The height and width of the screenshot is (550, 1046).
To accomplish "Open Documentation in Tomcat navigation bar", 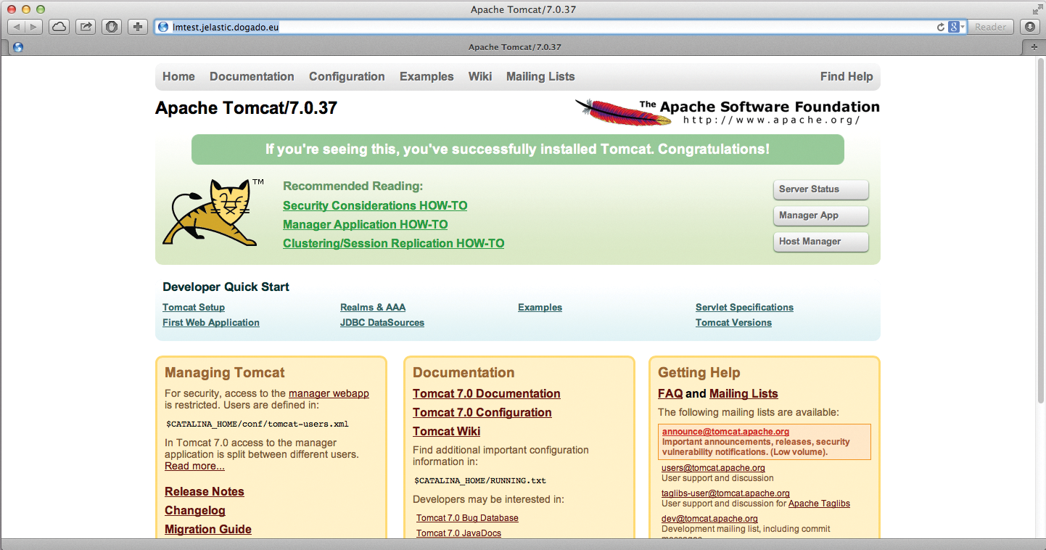I will [252, 76].
